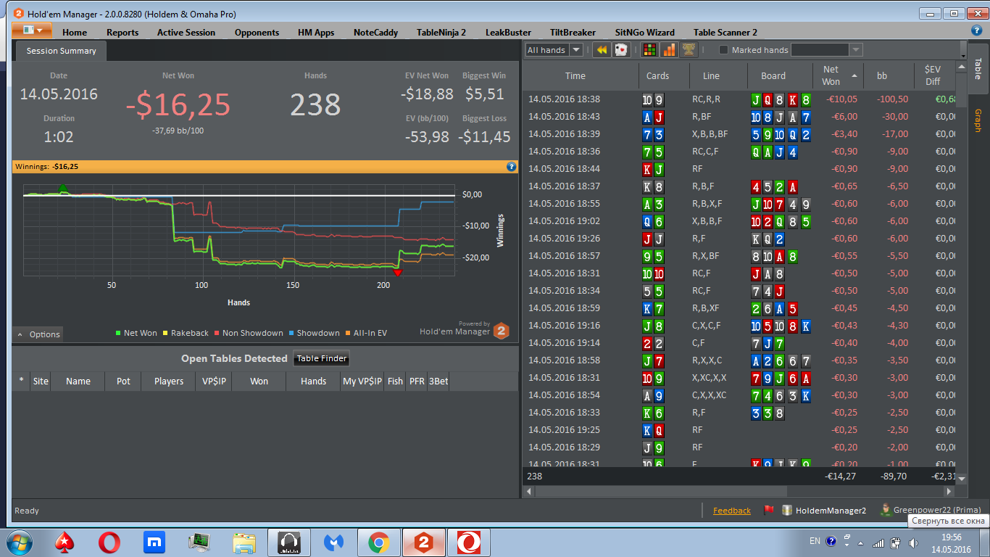Click the Table Finder button
Screen dimensions: 990x557
(x=323, y=358)
